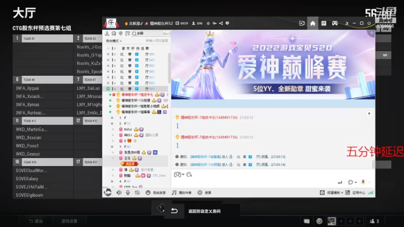Viewport: 404px width, 227px height.
Task: Open the list panel icon beside Home
Action: pos(324,23)
